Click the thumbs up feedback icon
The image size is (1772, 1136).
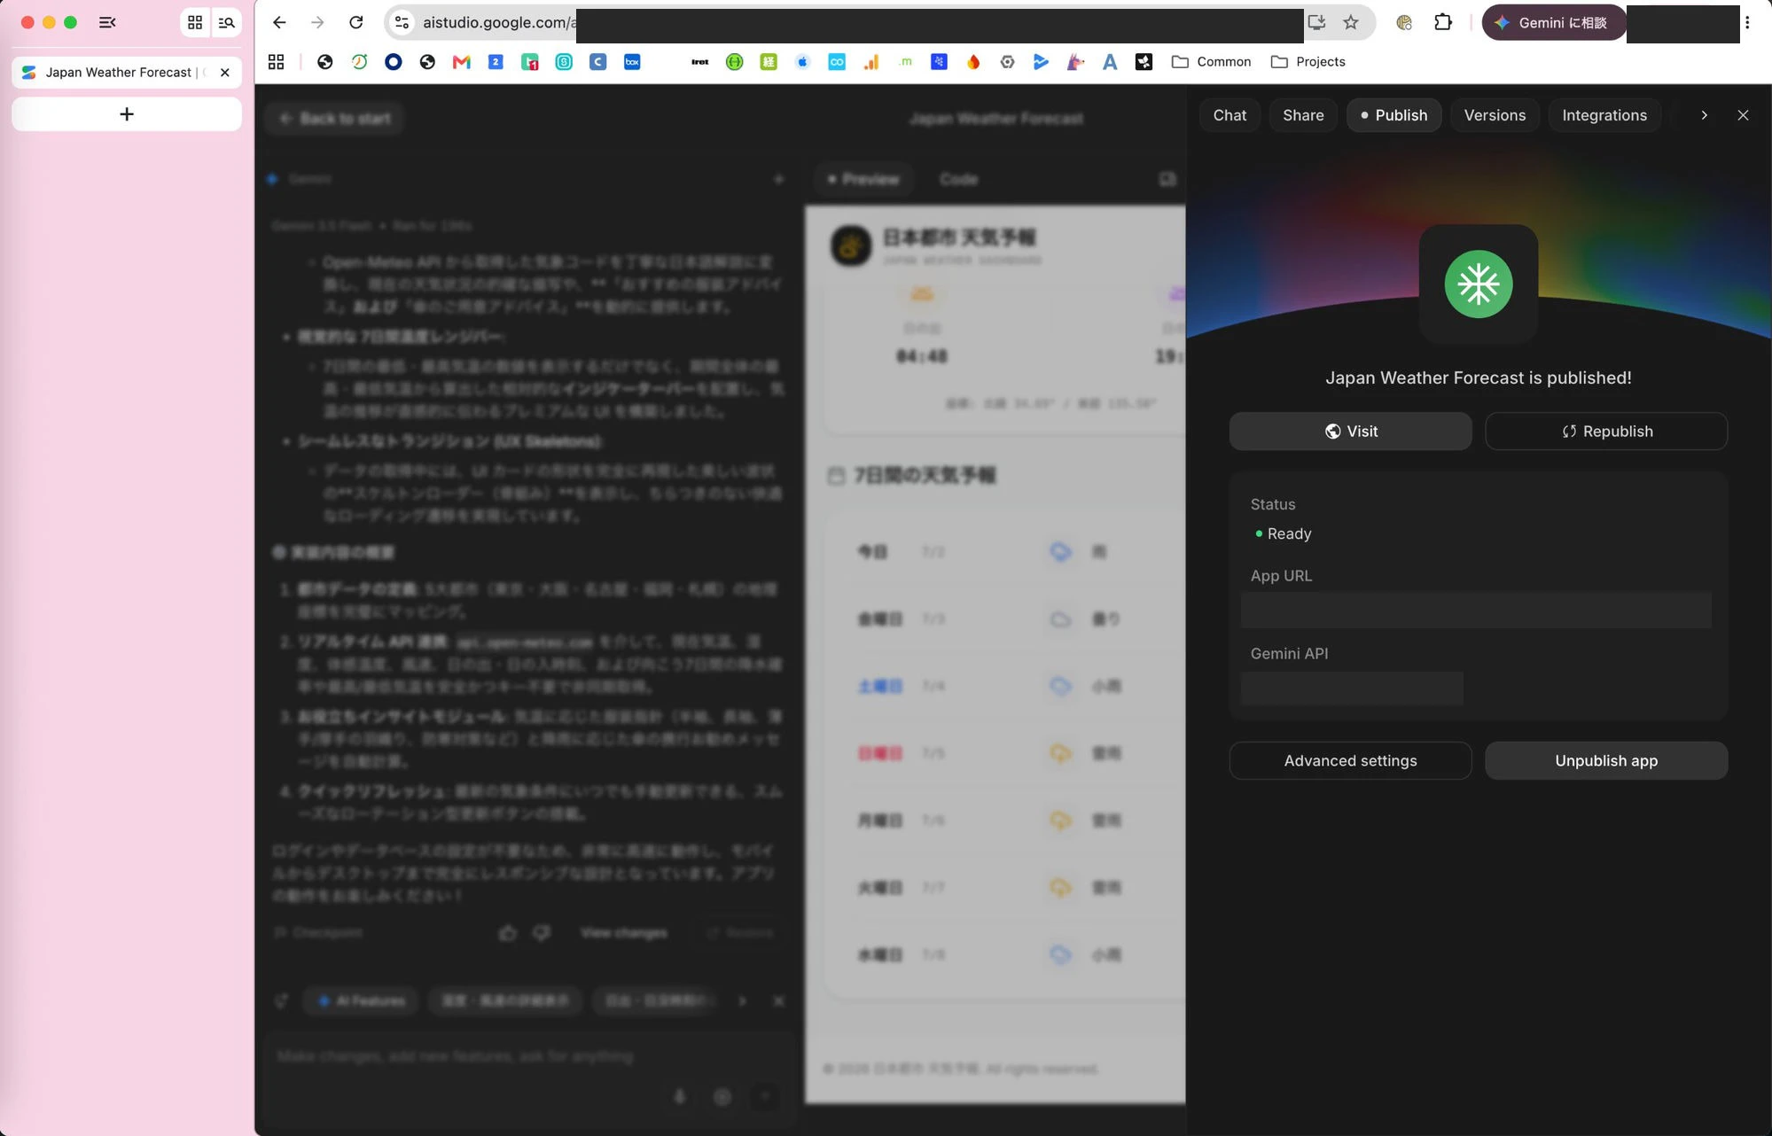507,933
